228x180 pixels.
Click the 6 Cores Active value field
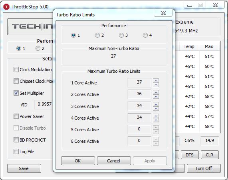(139, 141)
